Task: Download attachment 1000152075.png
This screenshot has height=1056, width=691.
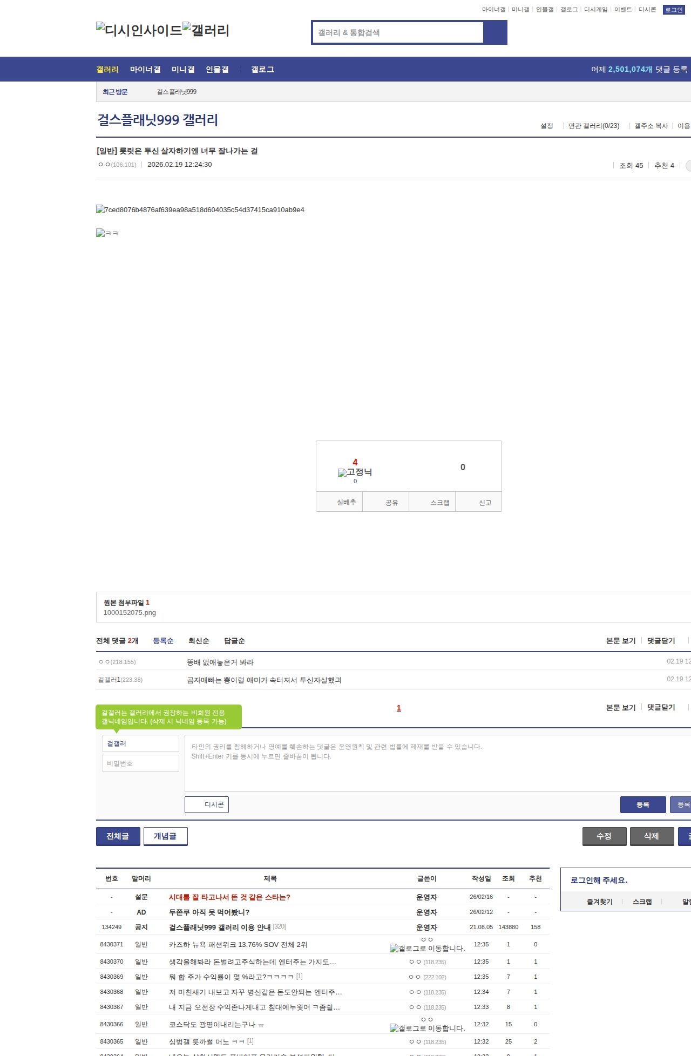Action: 130,613
